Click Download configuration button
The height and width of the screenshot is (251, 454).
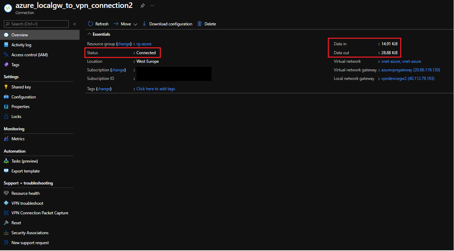pos(167,24)
